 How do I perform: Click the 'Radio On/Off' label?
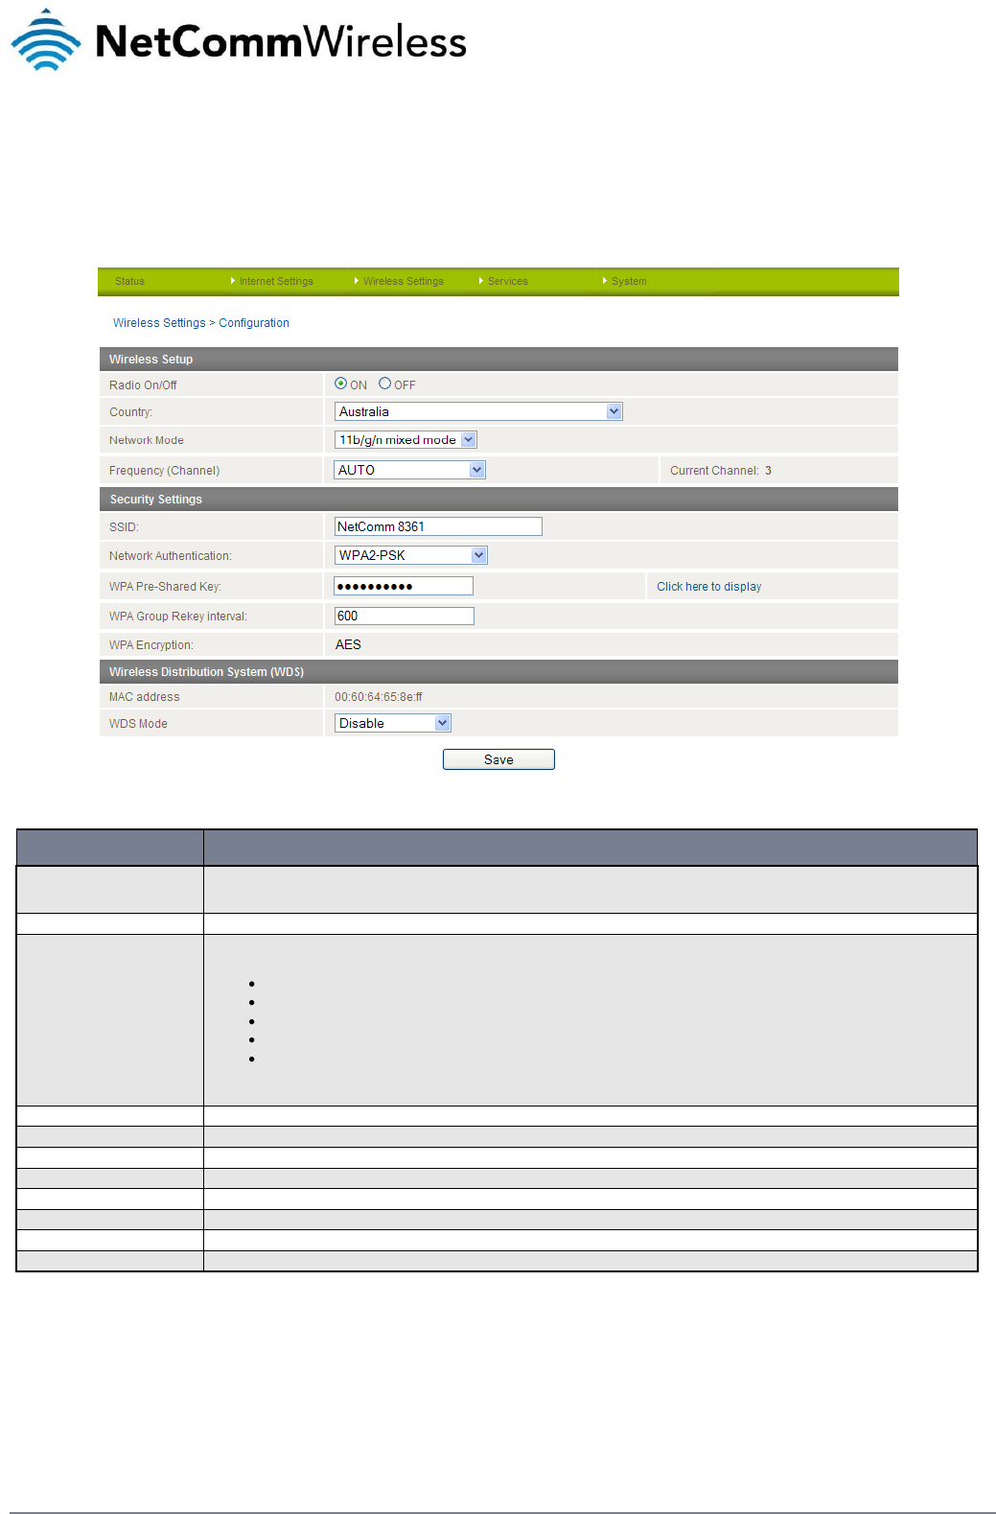(x=143, y=385)
